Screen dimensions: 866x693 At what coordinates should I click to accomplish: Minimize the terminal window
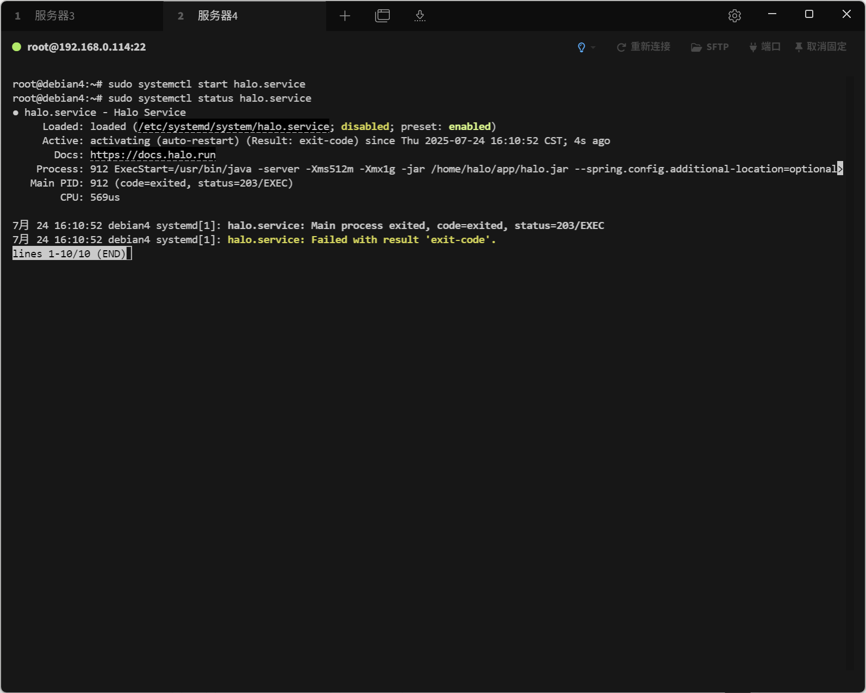tap(772, 14)
